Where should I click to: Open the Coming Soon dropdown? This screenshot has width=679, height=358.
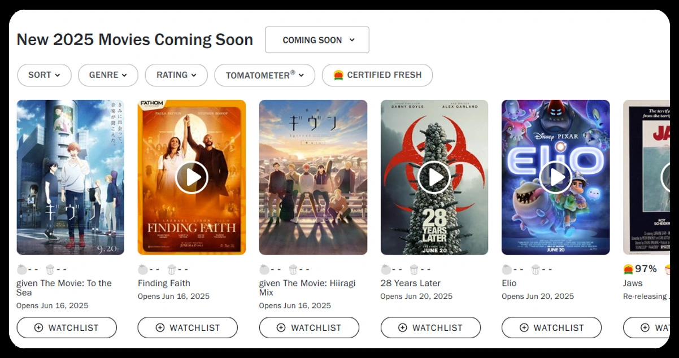317,40
